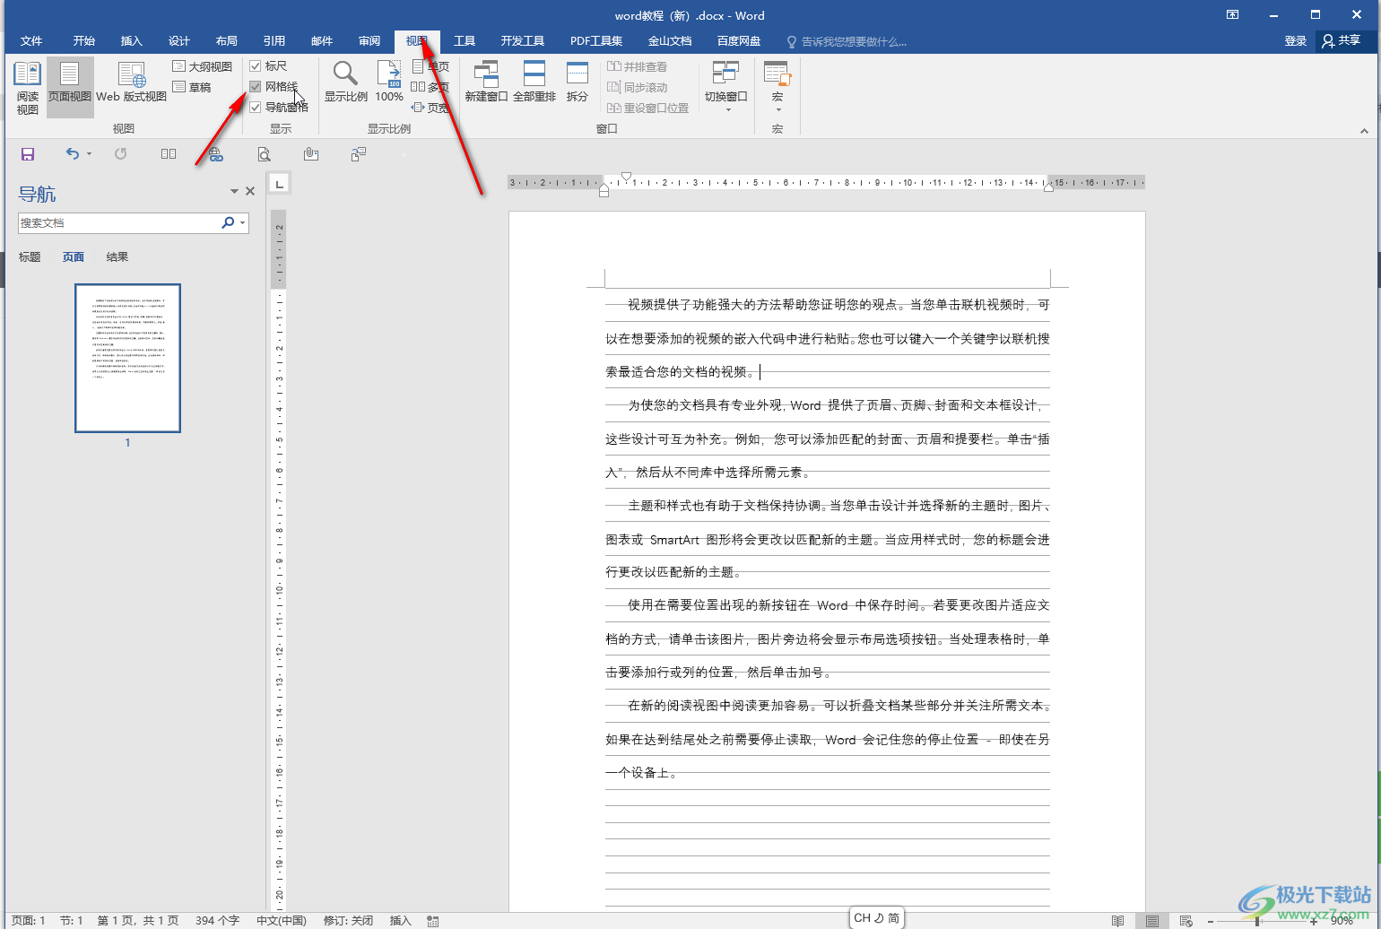The image size is (1381, 929).
Task: Click the zoom out minus button
Action: (x=1211, y=921)
